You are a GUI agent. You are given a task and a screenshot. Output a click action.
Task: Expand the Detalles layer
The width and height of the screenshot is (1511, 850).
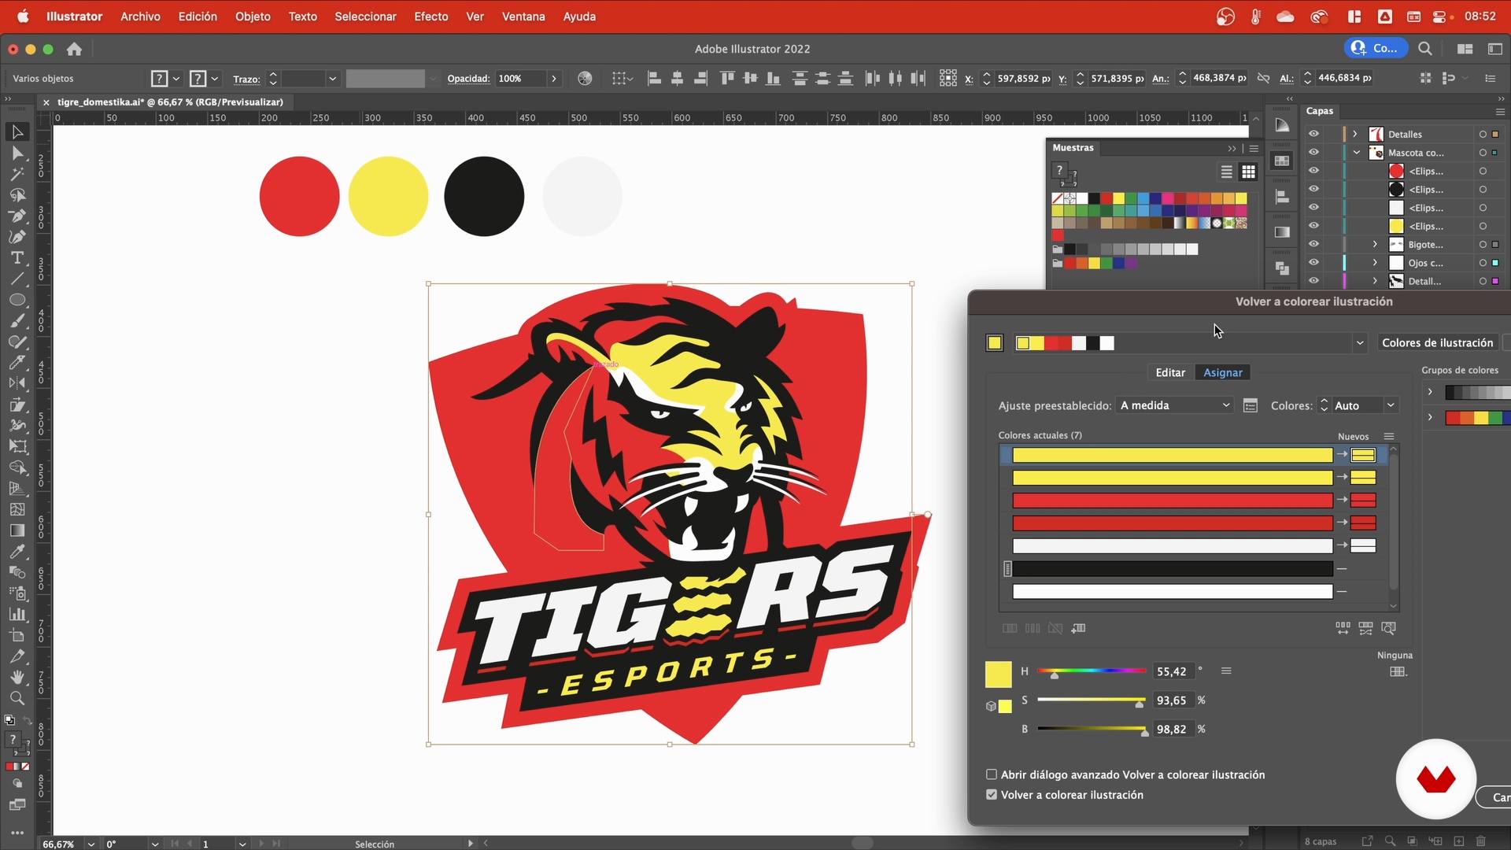[x=1354, y=134]
